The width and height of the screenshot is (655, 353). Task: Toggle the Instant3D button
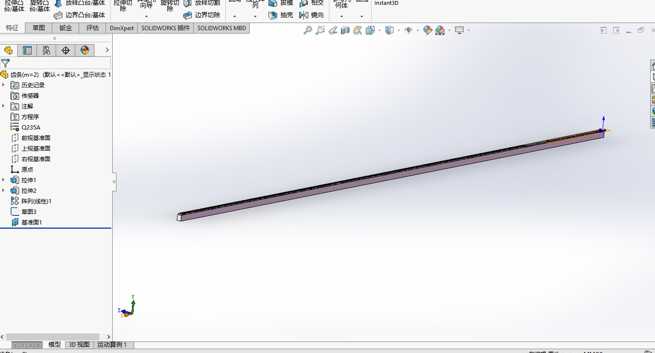[x=386, y=3]
